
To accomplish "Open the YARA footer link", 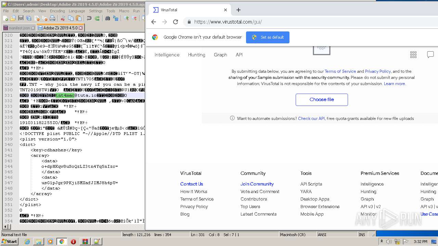I will click(306, 192).
